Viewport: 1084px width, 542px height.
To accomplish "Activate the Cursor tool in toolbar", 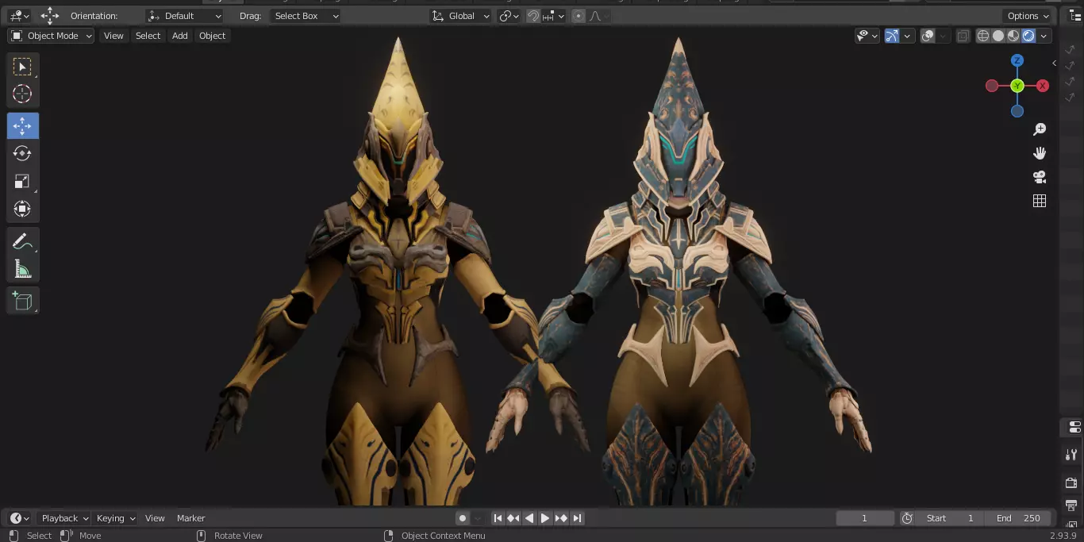I will point(22,94).
